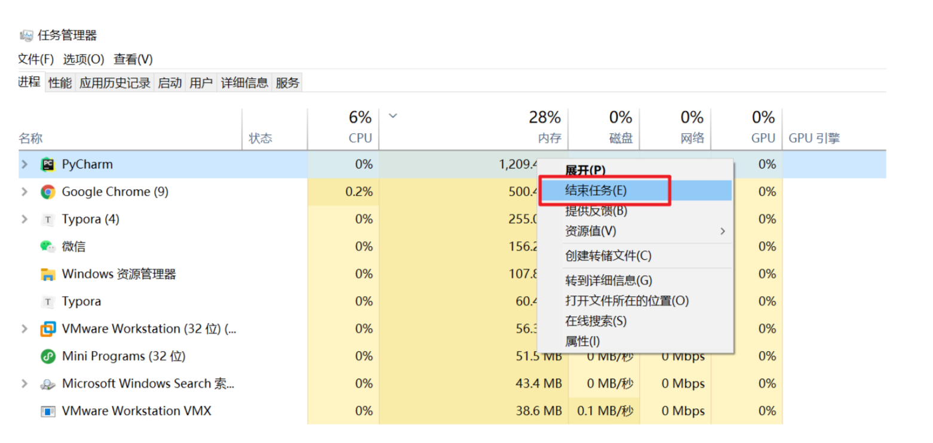Open the 选项(O) menu
933x443 pixels.
click(84, 59)
